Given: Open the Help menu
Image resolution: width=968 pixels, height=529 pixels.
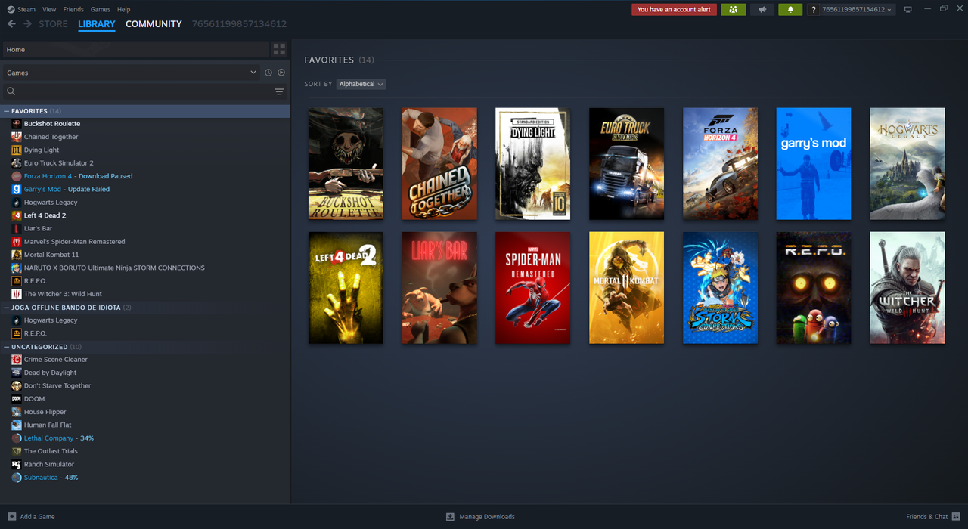Looking at the screenshot, I should [124, 9].
